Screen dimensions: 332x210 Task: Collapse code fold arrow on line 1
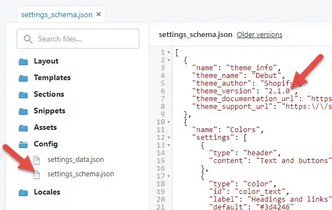point(169,53)
